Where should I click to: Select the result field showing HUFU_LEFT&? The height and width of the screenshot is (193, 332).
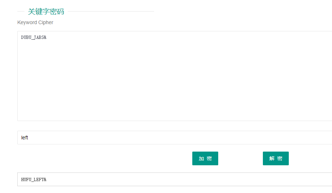click(175, 179)
